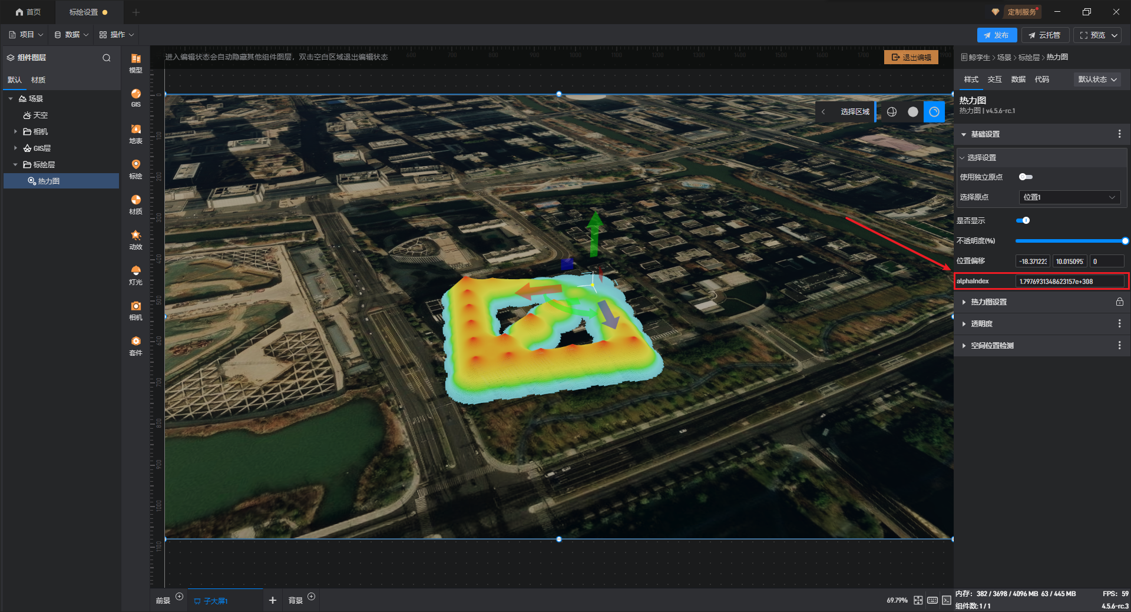The height and width of the screenshot is (612, 1131).
Task: Click the 退出编辑 button
Action: click(x=911, y=57)
